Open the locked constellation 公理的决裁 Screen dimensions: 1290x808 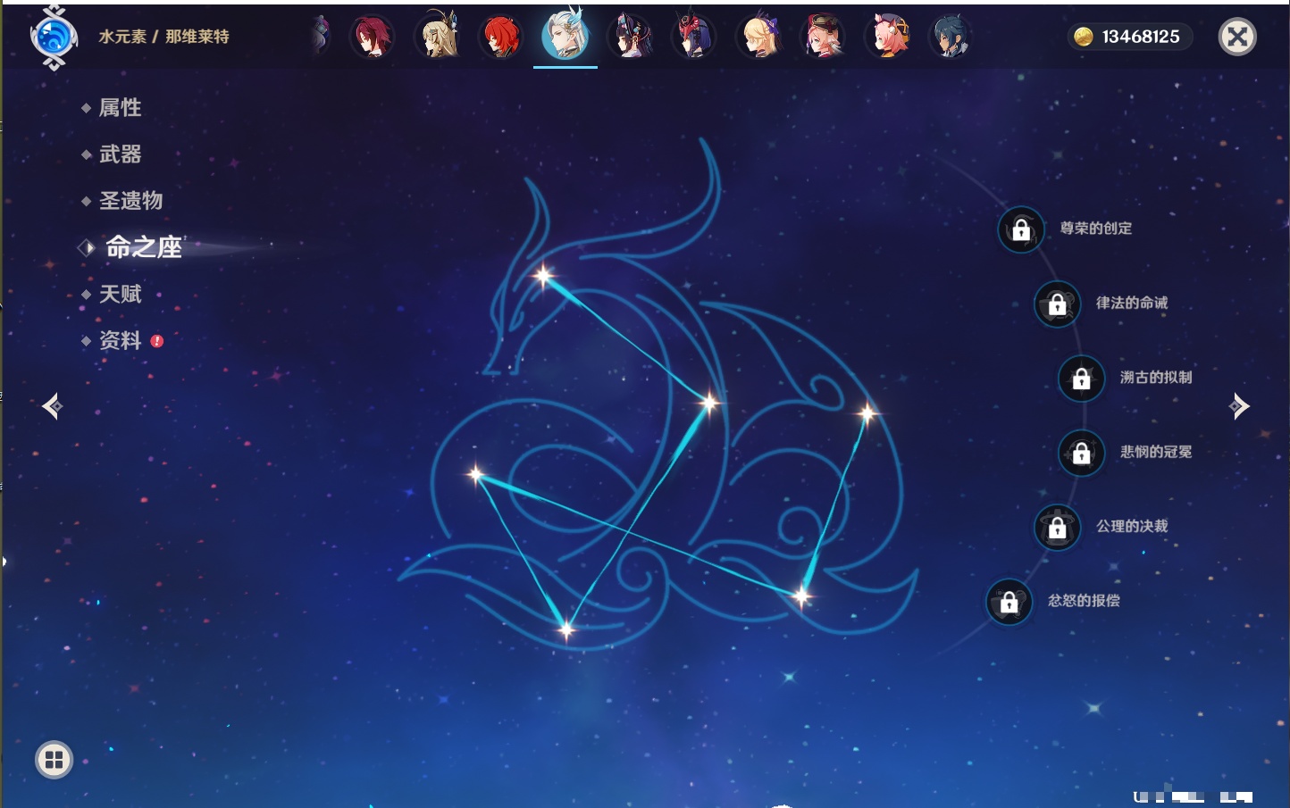tap(1058, 528)
